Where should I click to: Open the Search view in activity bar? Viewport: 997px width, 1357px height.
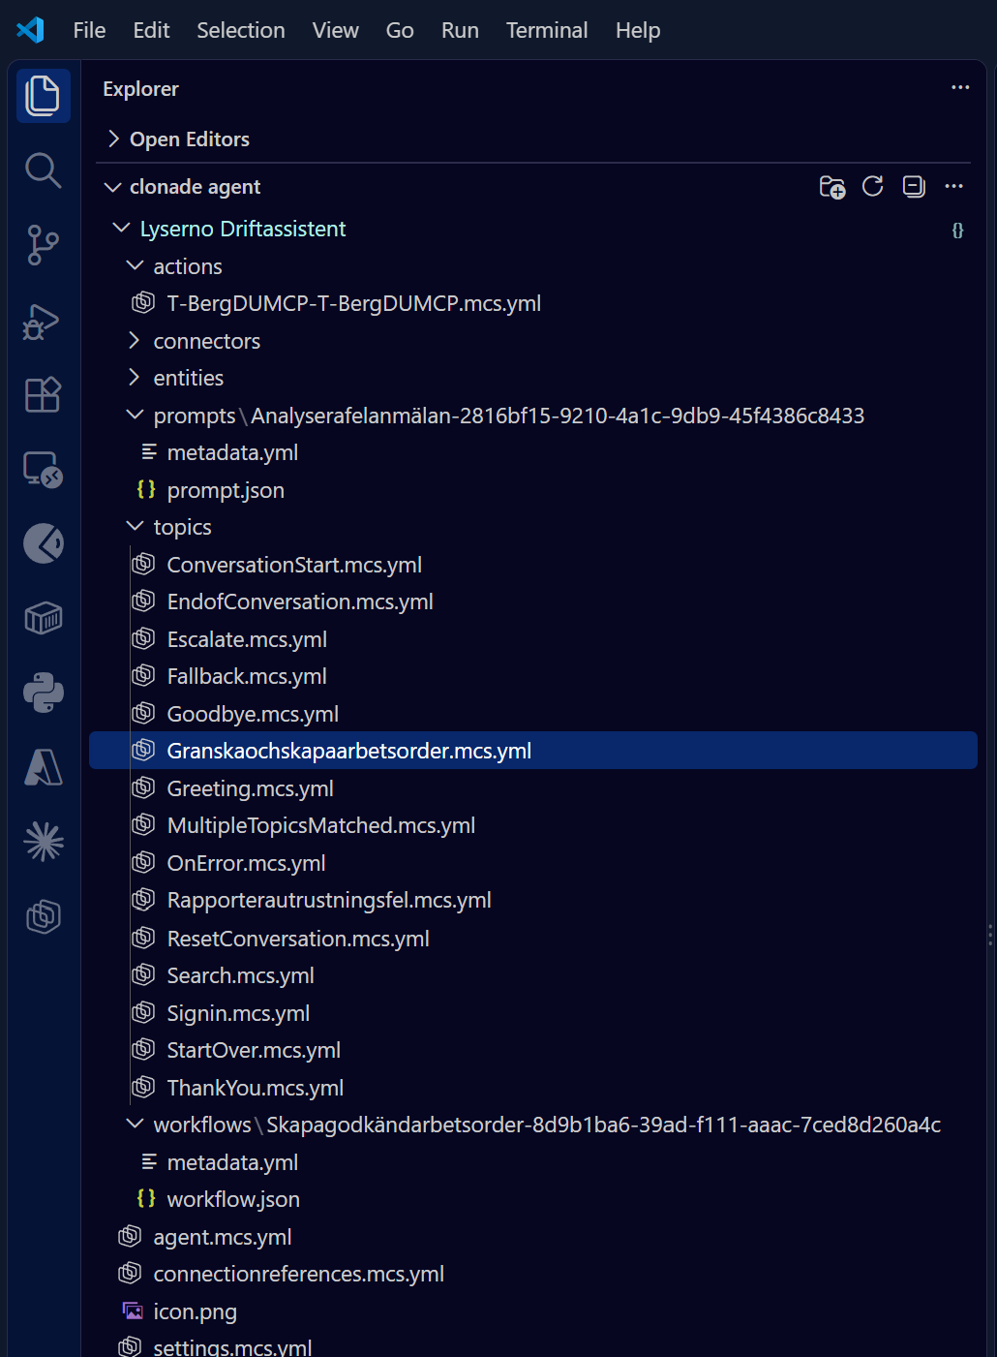[x=43, y=170]
